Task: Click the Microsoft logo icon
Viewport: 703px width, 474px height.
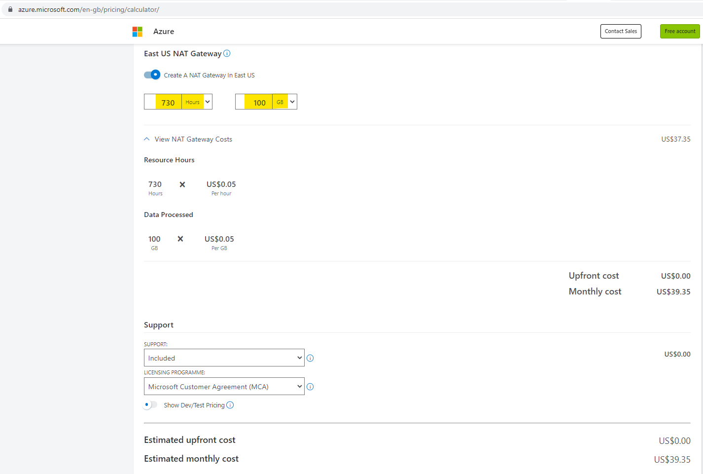Action: pos(137,32)
